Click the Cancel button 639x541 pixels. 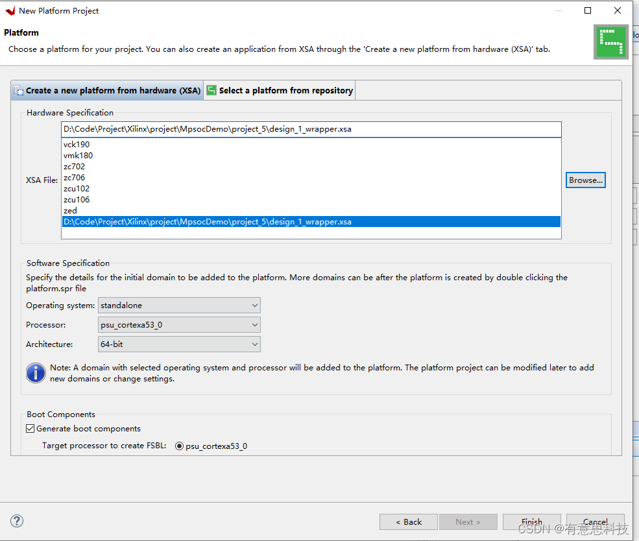[x=596, y=522]
